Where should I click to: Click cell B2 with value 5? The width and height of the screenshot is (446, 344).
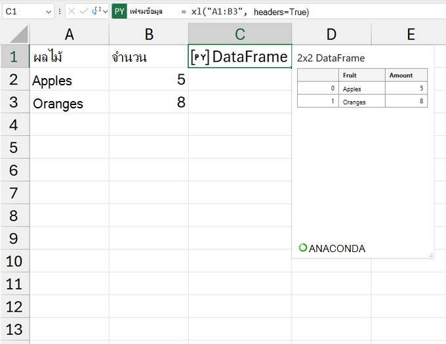[149, 79]
